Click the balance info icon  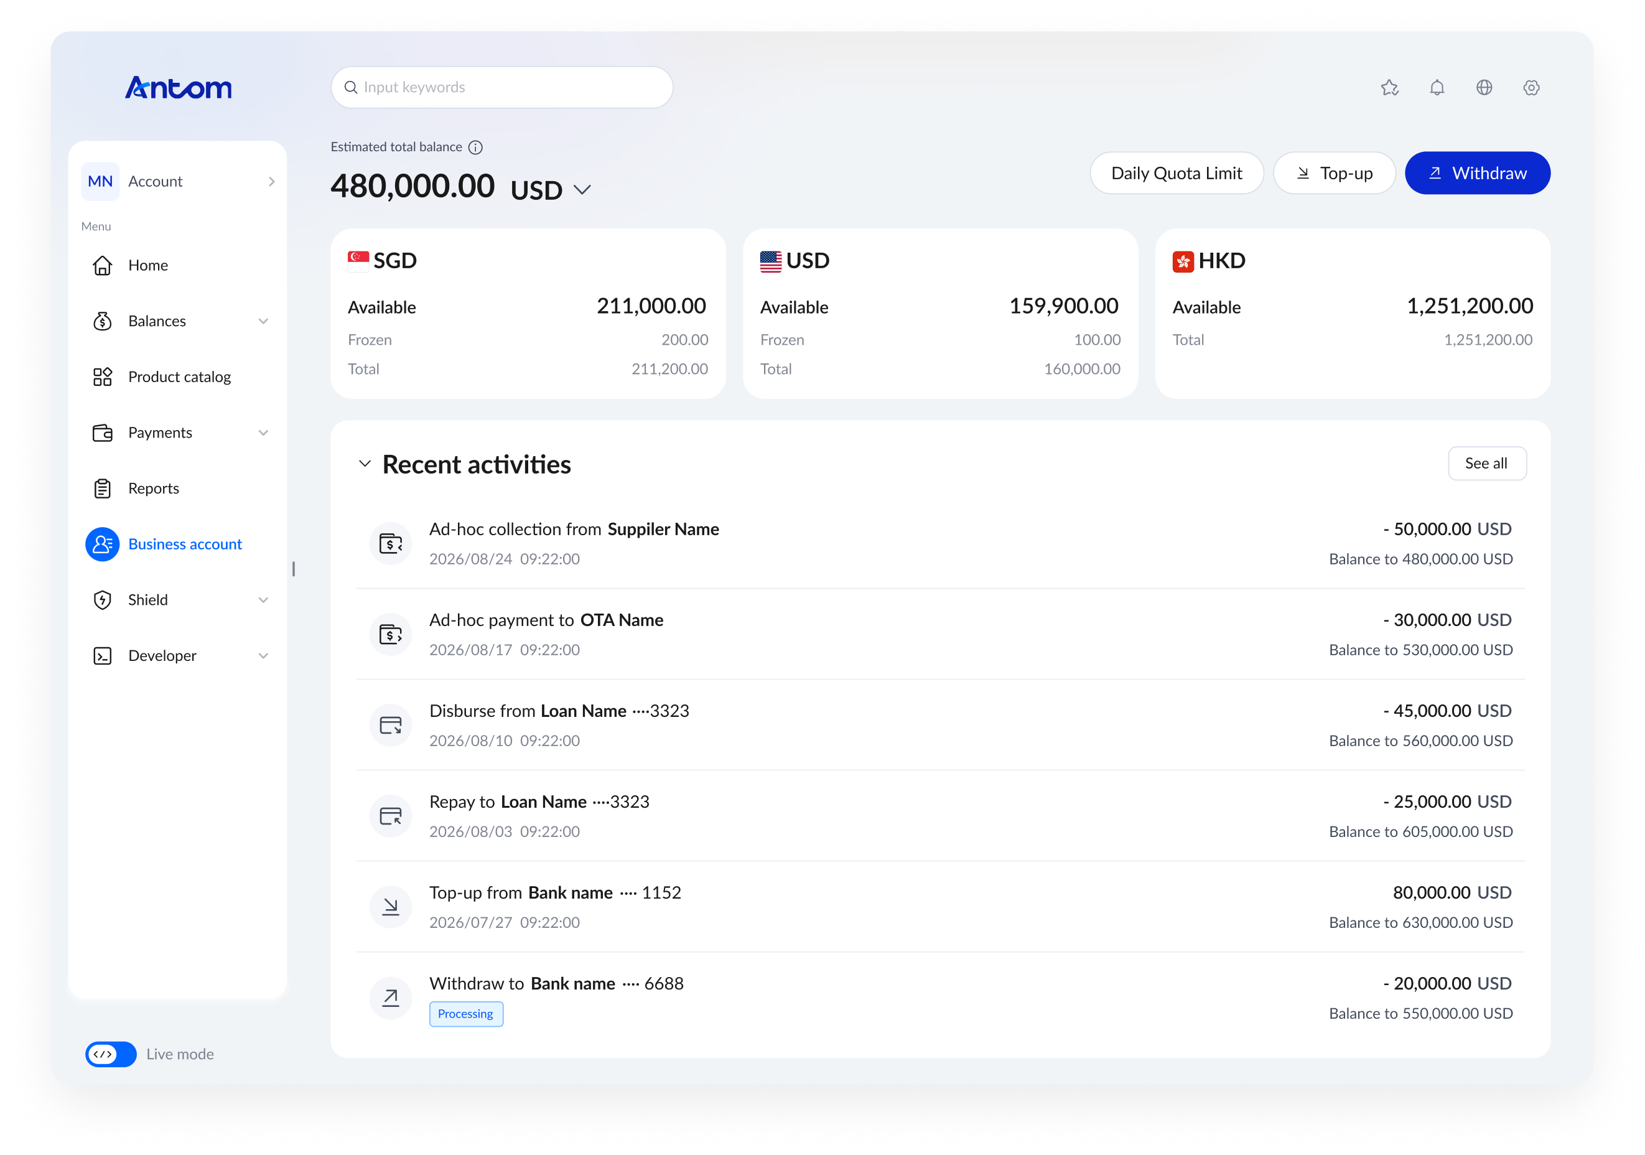476,147
